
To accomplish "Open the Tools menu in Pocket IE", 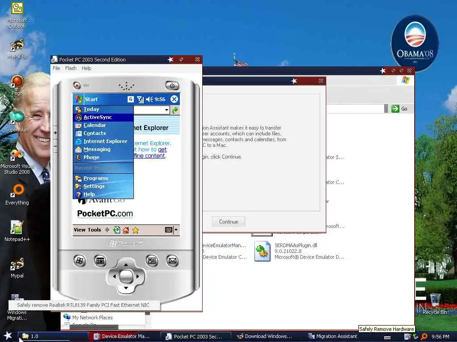I will (x=94, y=230).
